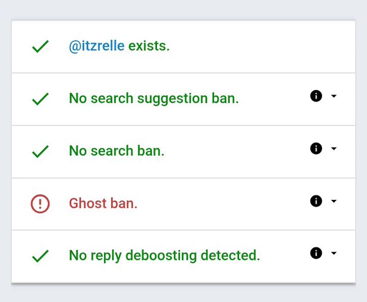Click the red Ghost ban warning icon
This screenshot has width=367, height=302.
pyautogui.click(x=40, y=204)
